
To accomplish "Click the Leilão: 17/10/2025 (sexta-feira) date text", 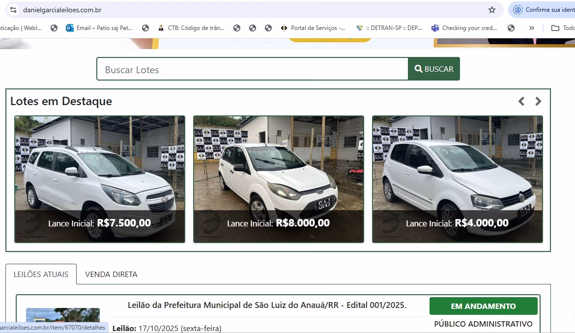I will click(167, 328).
